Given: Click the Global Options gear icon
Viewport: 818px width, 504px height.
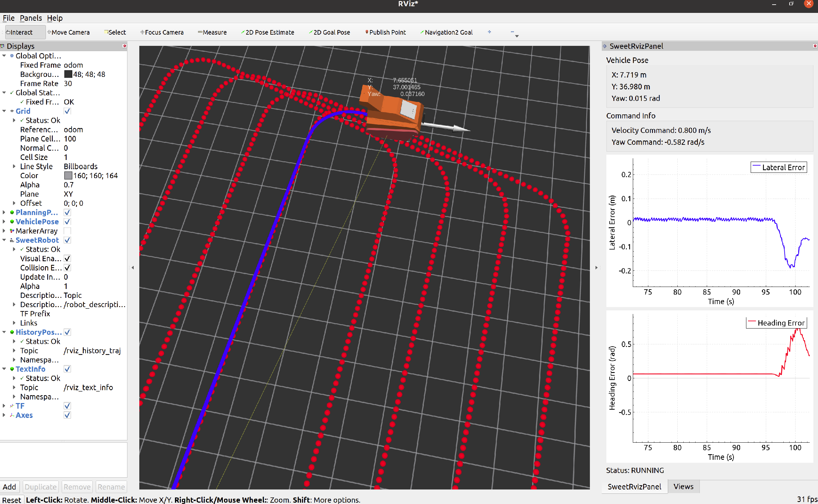Looking at the screenshot, I should 12,56.
